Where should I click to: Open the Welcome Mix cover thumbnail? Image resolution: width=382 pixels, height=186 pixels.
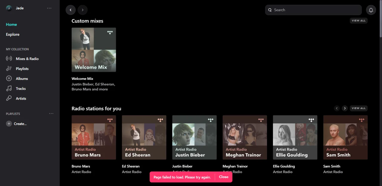(94, 50)
